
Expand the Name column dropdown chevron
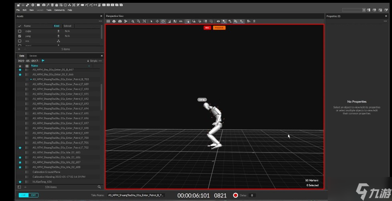(x=89, y=66)
